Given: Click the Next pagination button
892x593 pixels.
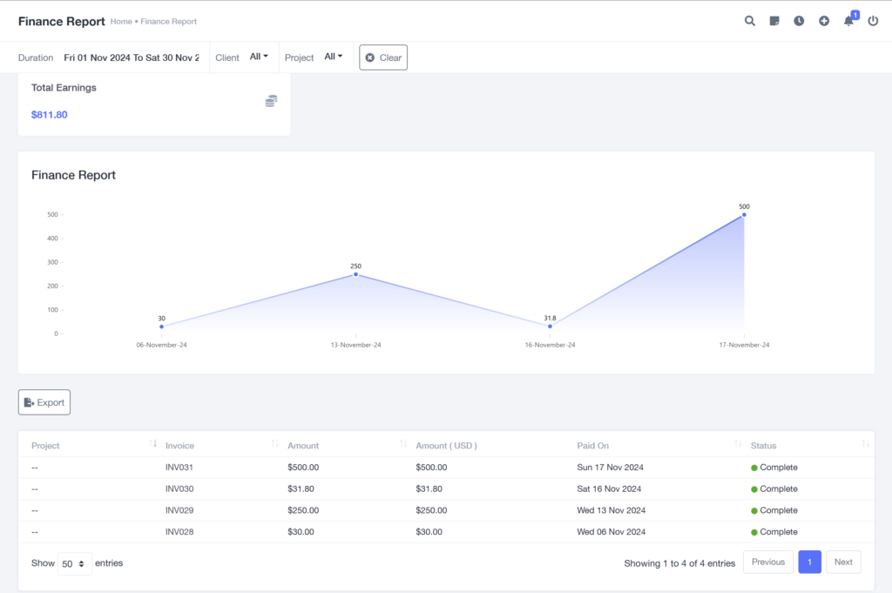Looking at the screenshot, I should tap(843, 563).
